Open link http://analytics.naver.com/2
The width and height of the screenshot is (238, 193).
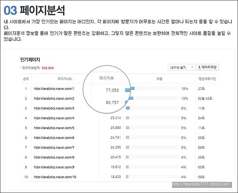(54, 98)
